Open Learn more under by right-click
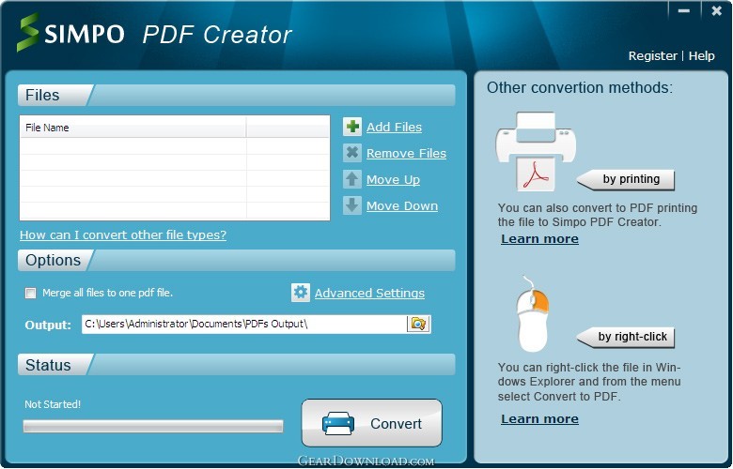The image size is (733, 469). [x=539, y=419]
